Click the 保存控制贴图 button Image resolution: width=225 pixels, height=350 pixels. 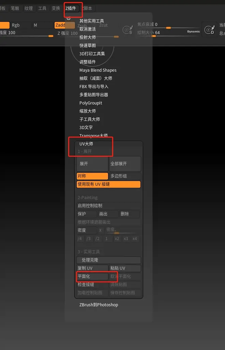point(125,293)
